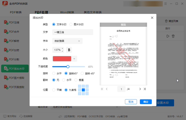This screenshot has width=186, height=120.
Task: Confirm with the 确定 button
Action: tap(146, 102)
